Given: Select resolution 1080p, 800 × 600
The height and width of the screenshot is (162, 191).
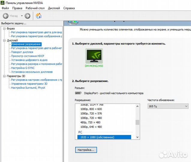Looking at the screenshot, I should coord(91,109).
